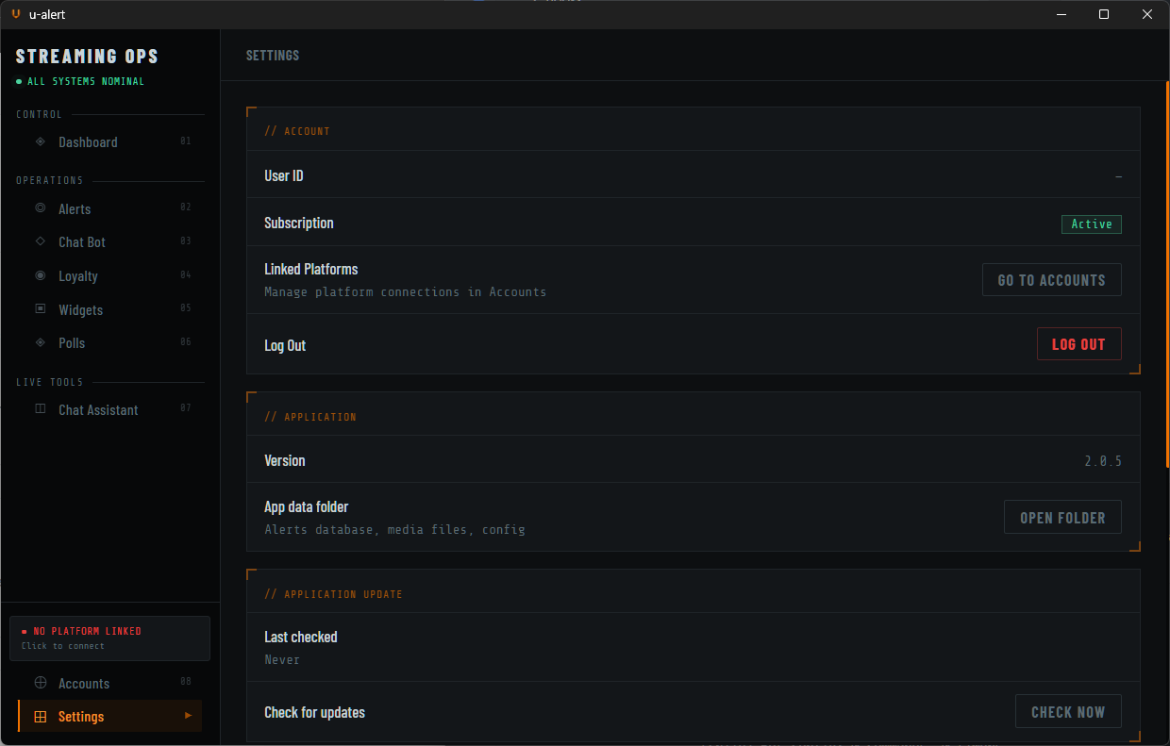Image resolution: width=1170 pixels, height=746 pixels.
Task: Switch to the Polls section
Action: tap(110, 343)
